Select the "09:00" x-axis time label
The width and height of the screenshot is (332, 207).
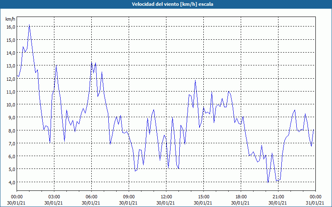(x=129, y=197)
